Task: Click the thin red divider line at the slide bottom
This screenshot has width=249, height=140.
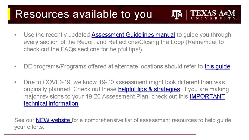Action: 100,134
